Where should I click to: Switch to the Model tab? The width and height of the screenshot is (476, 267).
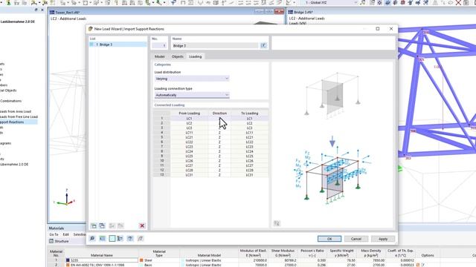click(x=160, y=56)
